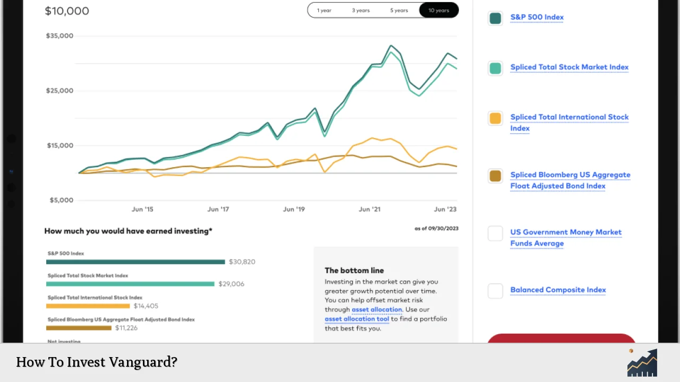Image resolution: width=680 pixels, height=382 pixels.
Task: Click the $29,006 value text
Action: [231, 284]
